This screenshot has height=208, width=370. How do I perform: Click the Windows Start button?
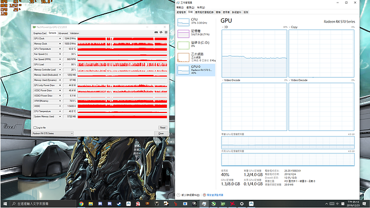pyautogui.click(x=5, y=204)
